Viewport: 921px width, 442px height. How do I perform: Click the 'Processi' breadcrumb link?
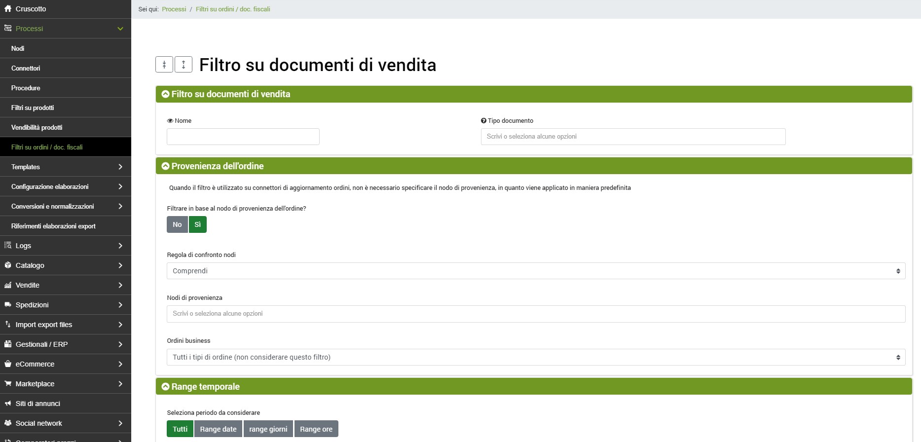coord(174,9)
